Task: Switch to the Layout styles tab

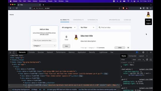Action: click(x=141, y=56)
